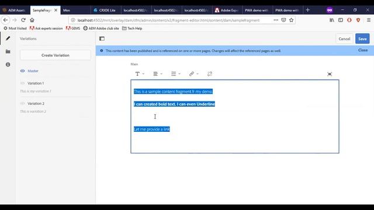The height and width of the screenshot is (210, 374).
Task: Open browser Library icon
Action: 332,20
